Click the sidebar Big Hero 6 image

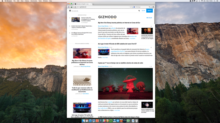(82, 53)
